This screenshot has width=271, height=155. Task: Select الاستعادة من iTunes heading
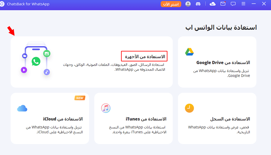[146, 119]
